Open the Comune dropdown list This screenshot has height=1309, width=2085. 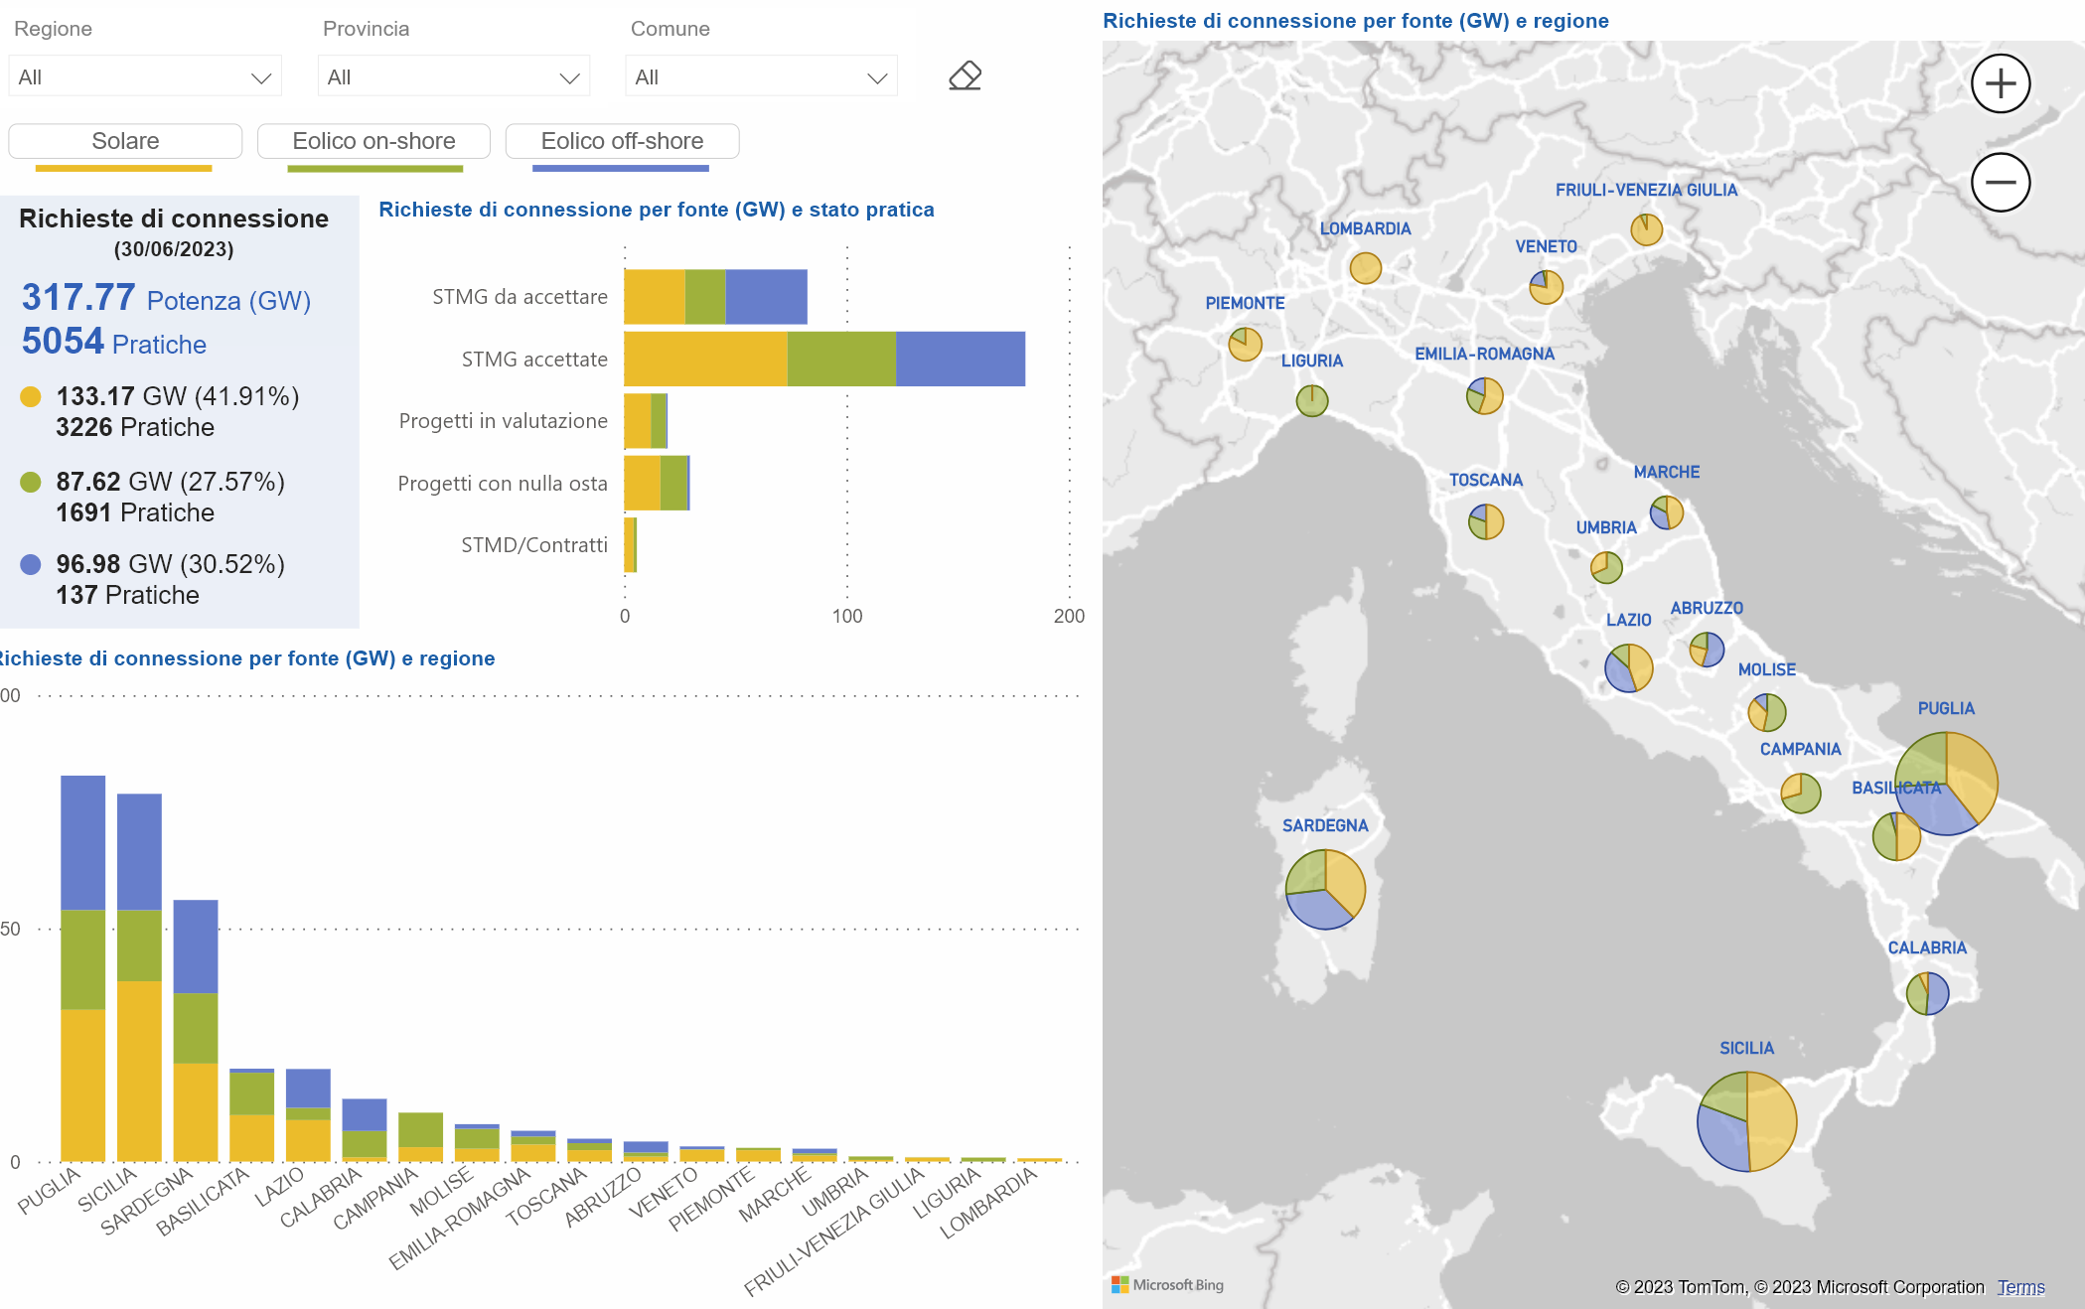pyautogui.click(x=761, y=76)
